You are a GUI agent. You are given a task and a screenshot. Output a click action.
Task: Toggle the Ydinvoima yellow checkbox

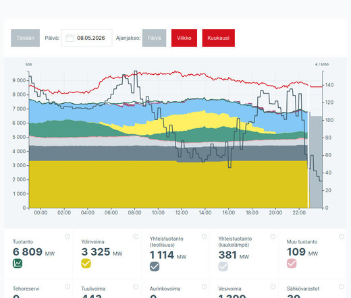[86, 264]
